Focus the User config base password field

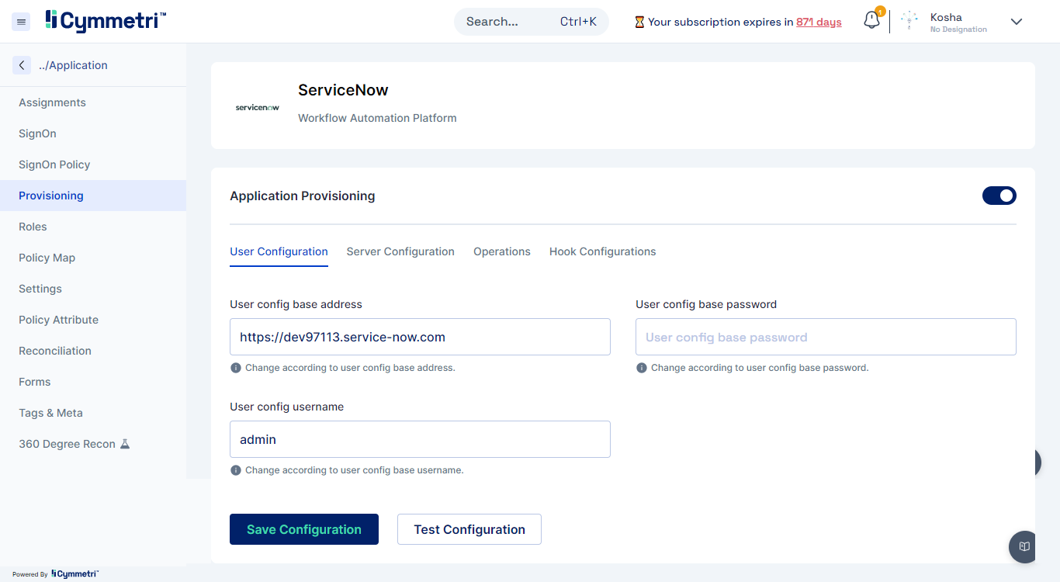[x=826, y=338]
